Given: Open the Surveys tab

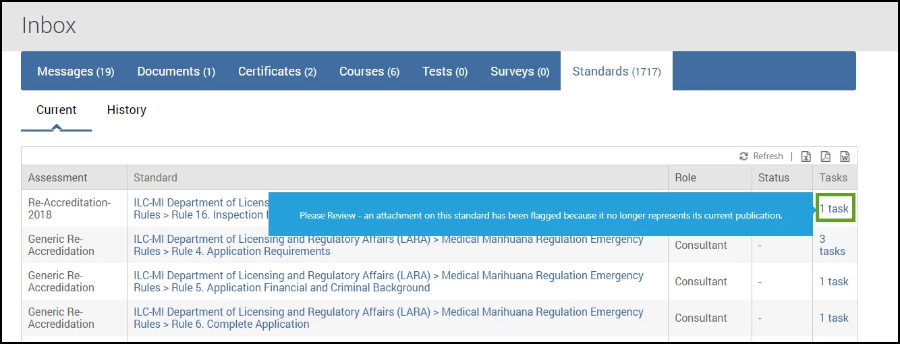Looking at the screenshot, I should click(x=519, y=71).
